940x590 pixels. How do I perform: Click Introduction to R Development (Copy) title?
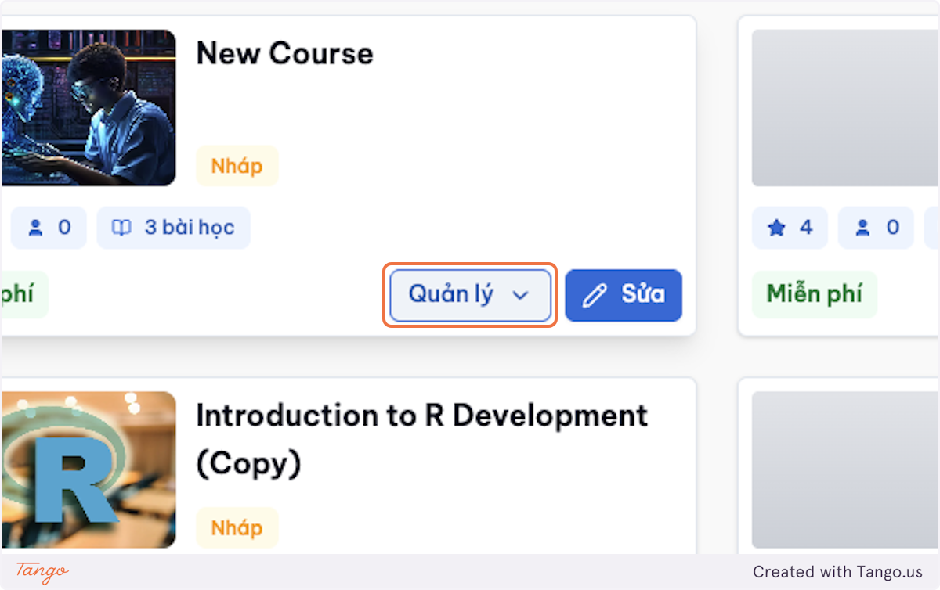(x=421, y=439)
